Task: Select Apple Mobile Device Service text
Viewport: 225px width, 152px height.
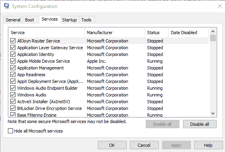Action: point(44,61)
